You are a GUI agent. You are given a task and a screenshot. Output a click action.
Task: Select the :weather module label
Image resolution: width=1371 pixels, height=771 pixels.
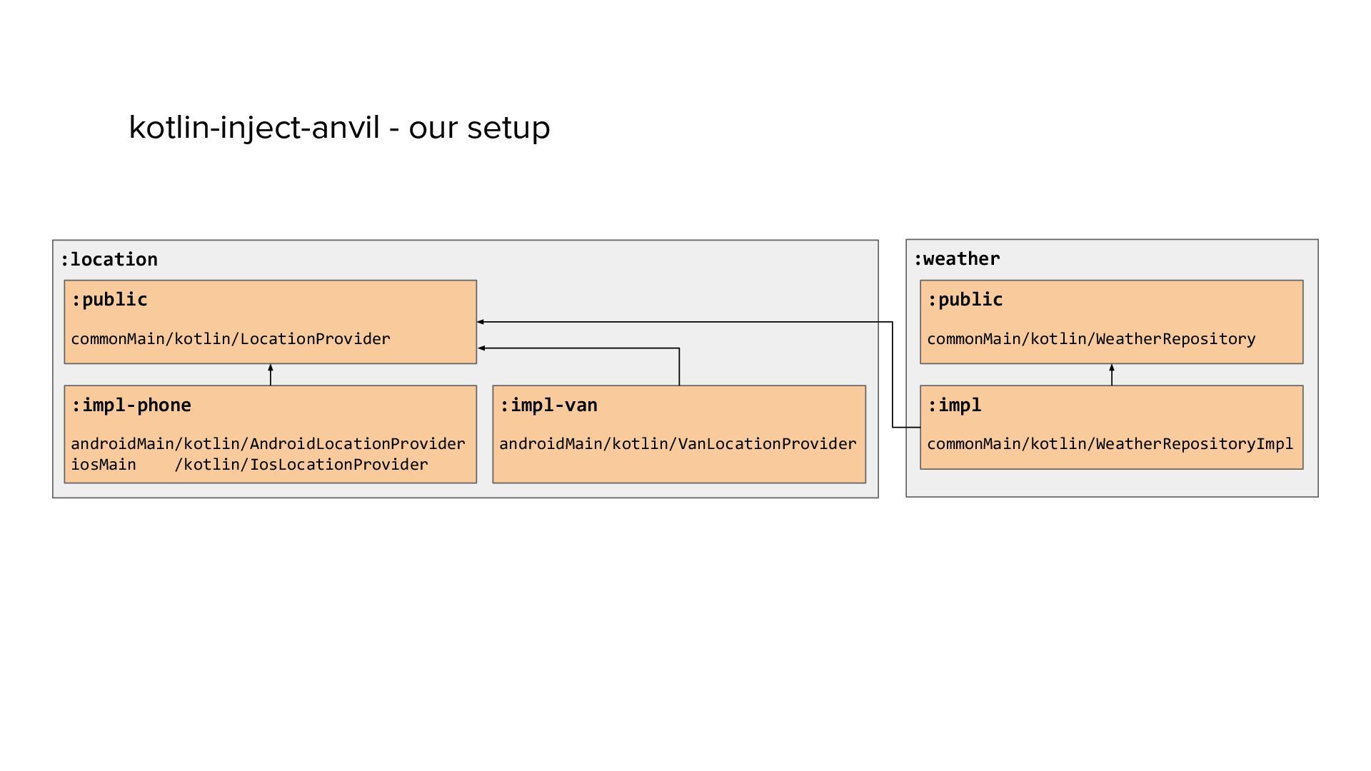[x=957, y=259]
